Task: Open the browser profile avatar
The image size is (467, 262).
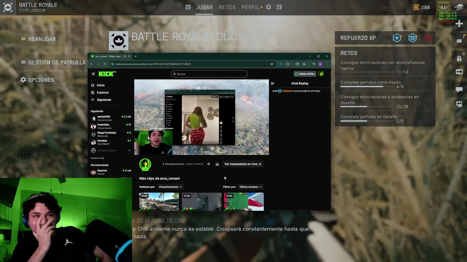Action: point(320,64)
